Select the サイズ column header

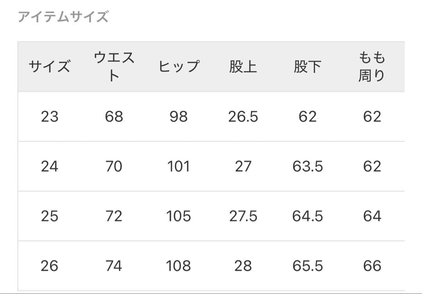50,67
